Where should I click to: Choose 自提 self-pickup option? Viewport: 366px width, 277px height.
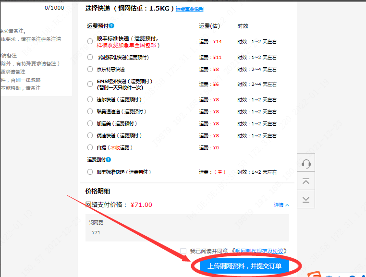coord(90,148)
